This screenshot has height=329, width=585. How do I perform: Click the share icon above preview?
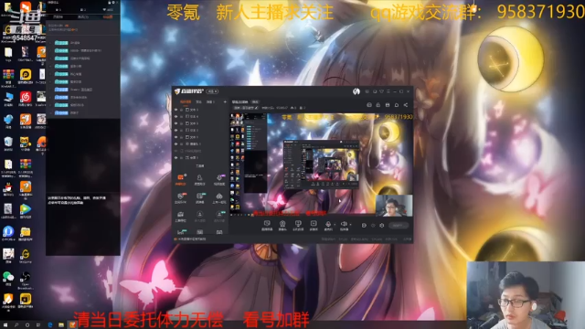406,105
